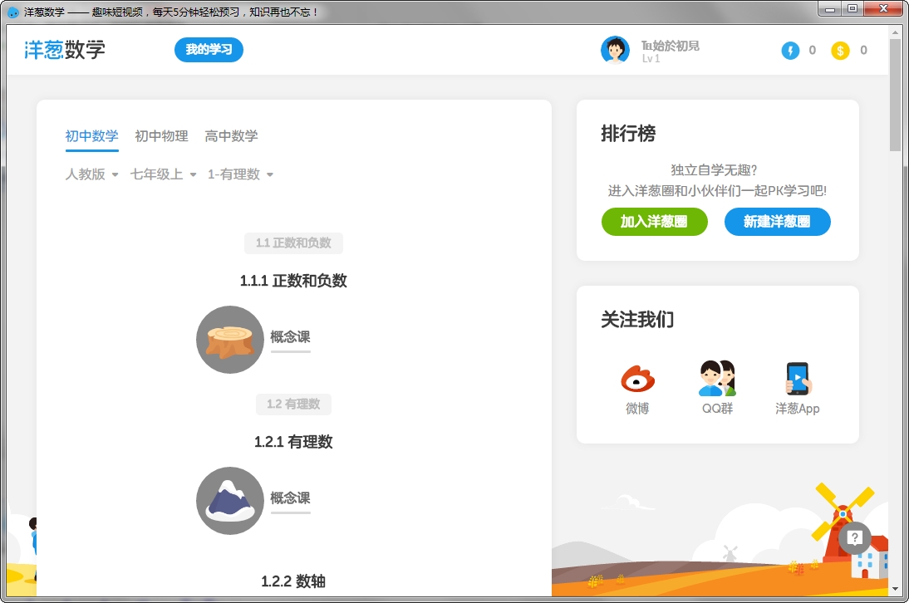This screenshot has width=909, height=603.
Task: Expand the 七年级上 grade dropdown
Action: pos(163,174)
